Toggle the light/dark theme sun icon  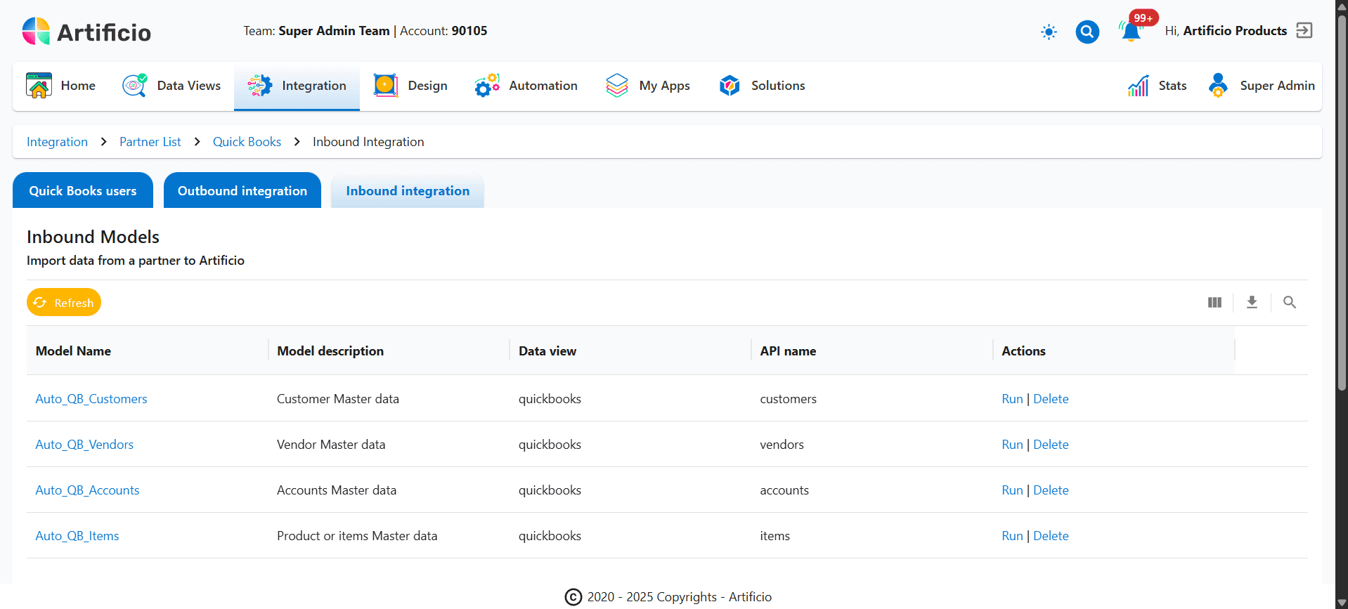pyautogui.click(x=1049, y=32)
